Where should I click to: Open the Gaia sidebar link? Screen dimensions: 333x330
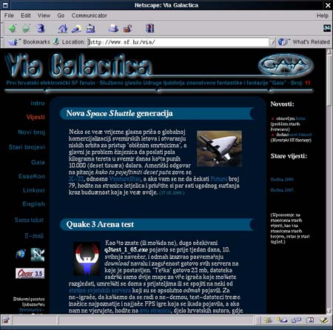coord(38,162)
